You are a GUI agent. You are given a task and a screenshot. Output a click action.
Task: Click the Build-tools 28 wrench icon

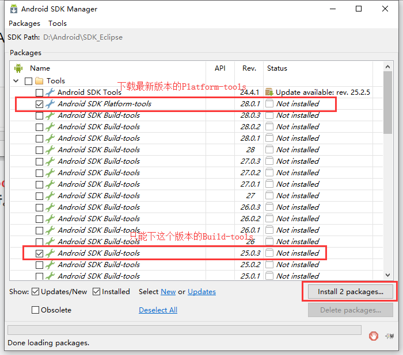click(50, 149)
